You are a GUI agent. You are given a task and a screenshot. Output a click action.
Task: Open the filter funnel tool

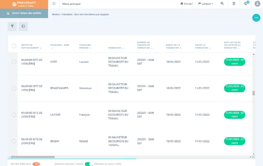click(x=12, y=26)
